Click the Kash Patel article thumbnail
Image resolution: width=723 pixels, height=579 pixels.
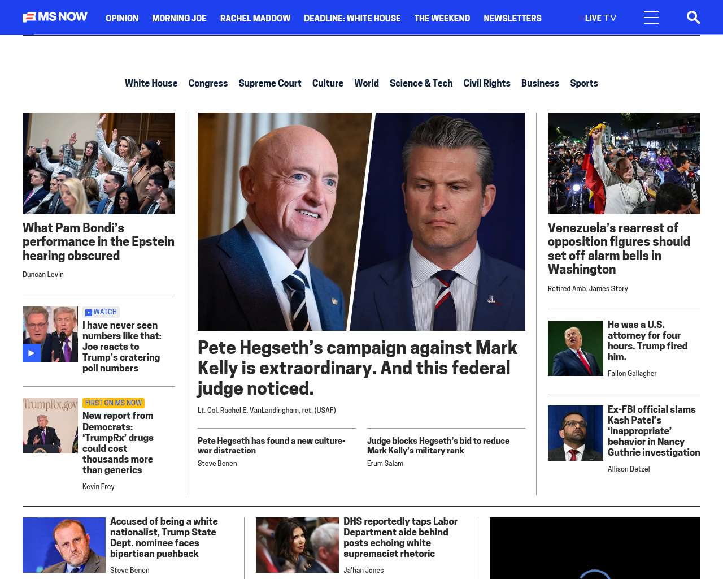(575, 433)
